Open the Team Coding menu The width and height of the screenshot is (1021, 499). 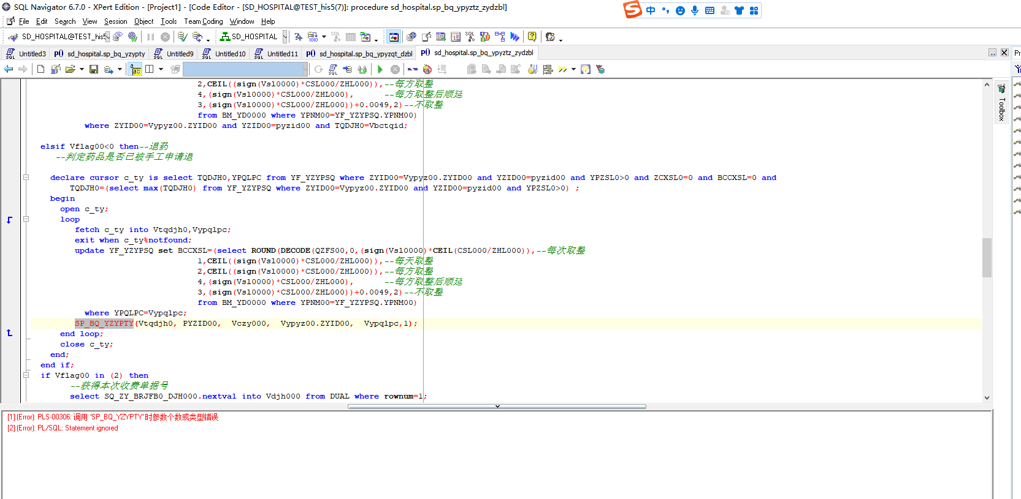(203, 21)
